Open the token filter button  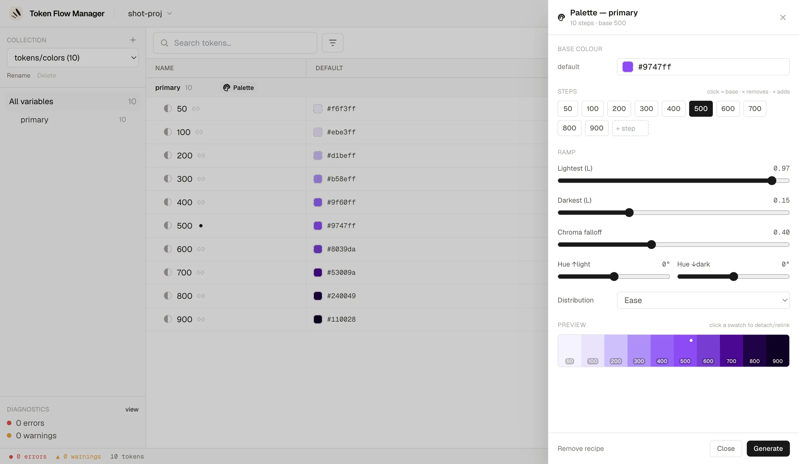tap(333, 43)
